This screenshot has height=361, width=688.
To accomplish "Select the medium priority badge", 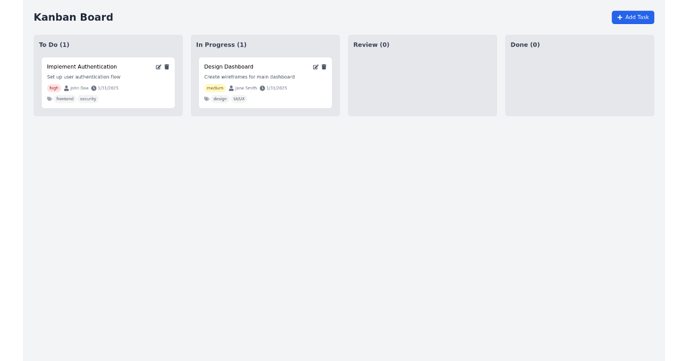I will pos(215,88).
